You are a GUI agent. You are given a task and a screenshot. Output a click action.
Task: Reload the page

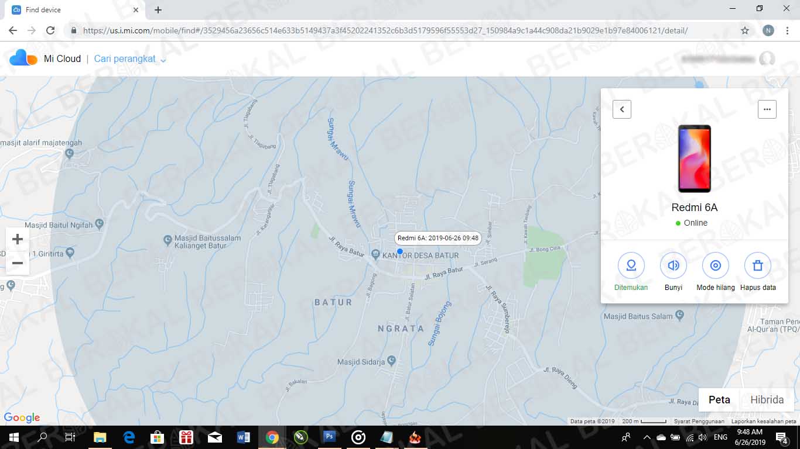50,30
